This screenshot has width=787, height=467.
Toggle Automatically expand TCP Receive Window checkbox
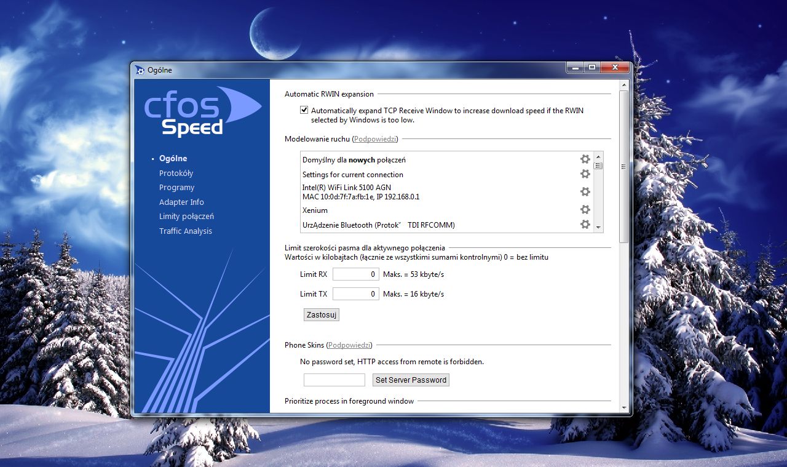click(x=304, y=110)
